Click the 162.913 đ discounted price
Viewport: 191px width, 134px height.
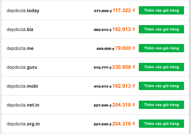124,86
